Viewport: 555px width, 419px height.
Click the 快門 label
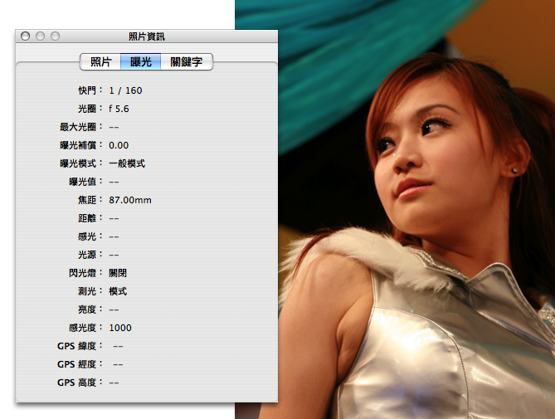click(90, 90)
